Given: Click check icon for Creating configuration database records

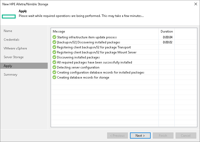Looking at the screenshot, I should [54, 72].
